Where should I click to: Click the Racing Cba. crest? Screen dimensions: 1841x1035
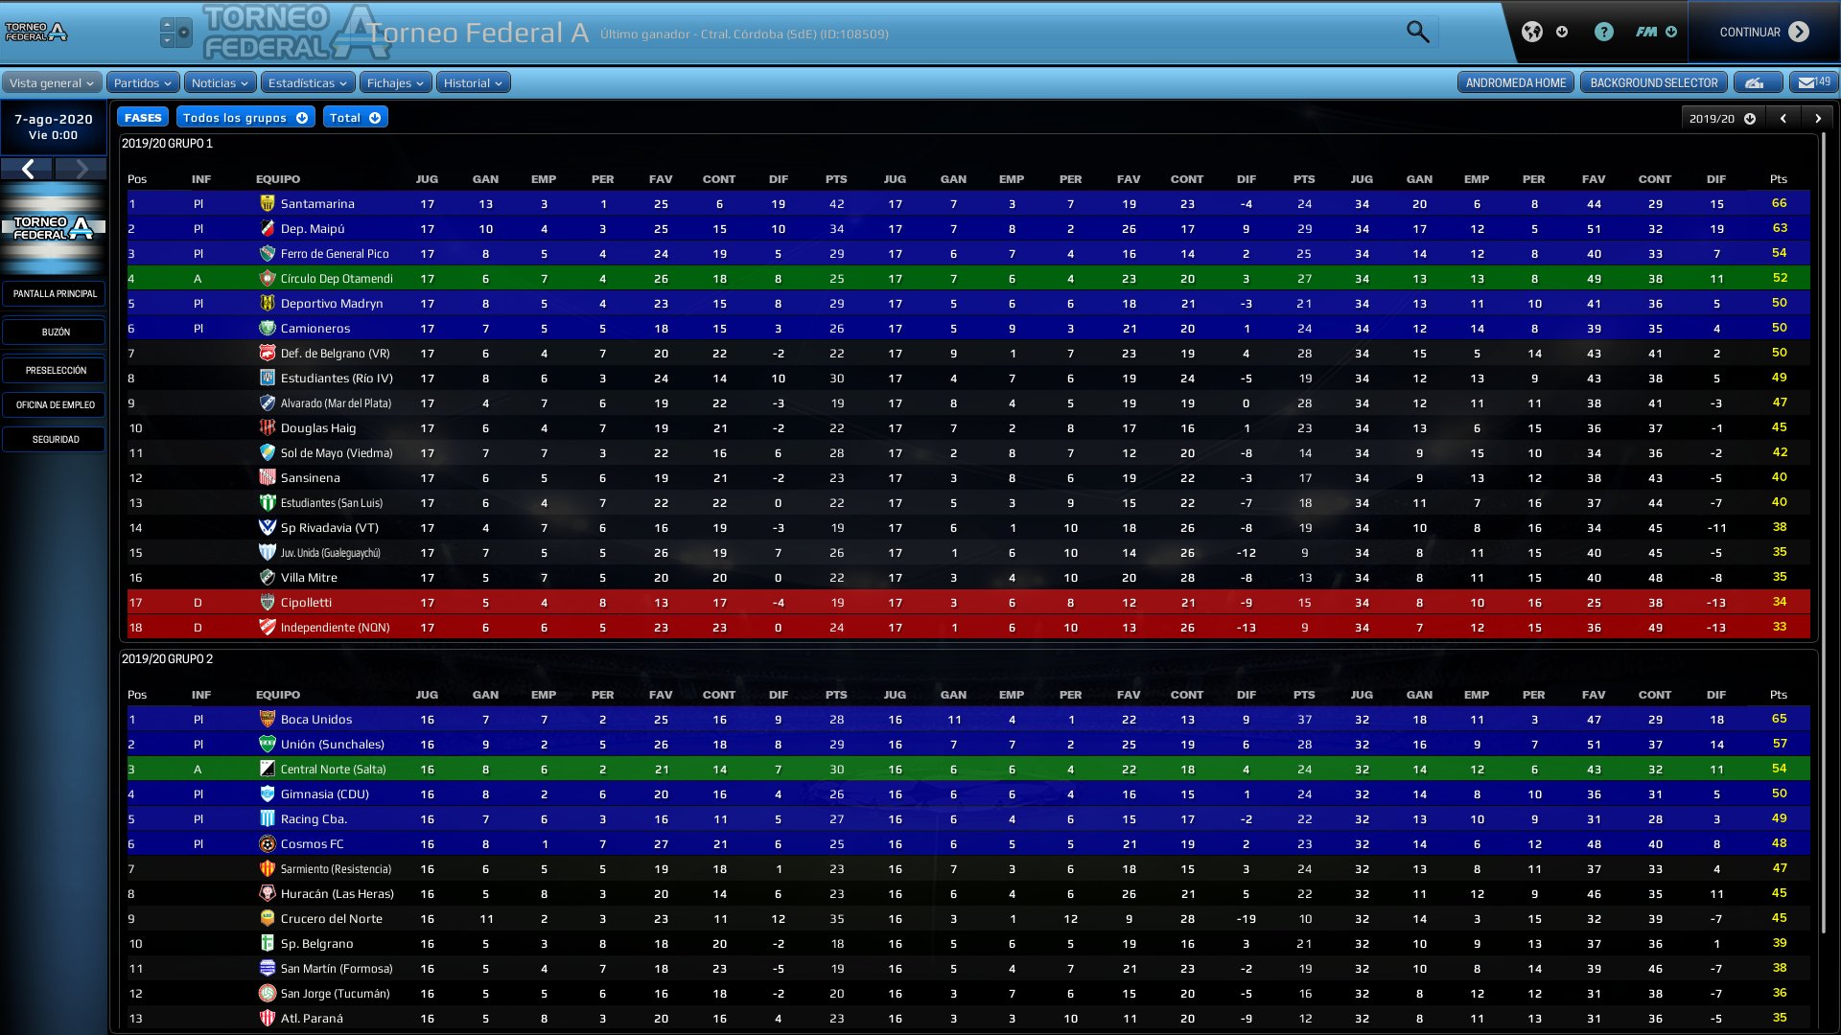tap(268, 818)
